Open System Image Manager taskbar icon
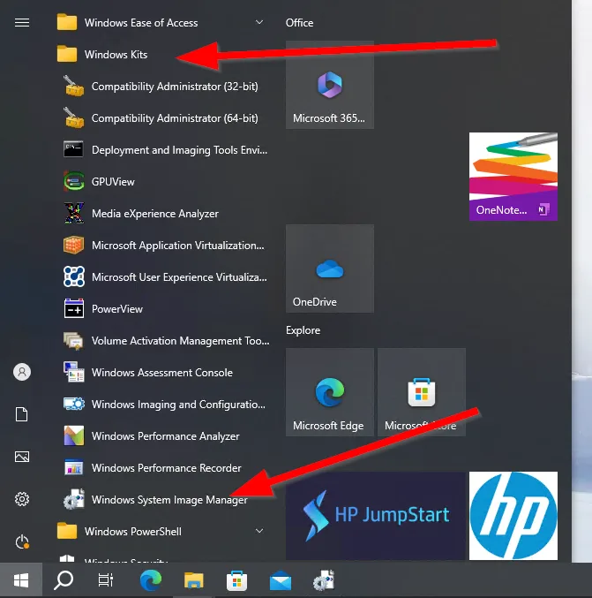 (x=324, y=580)
